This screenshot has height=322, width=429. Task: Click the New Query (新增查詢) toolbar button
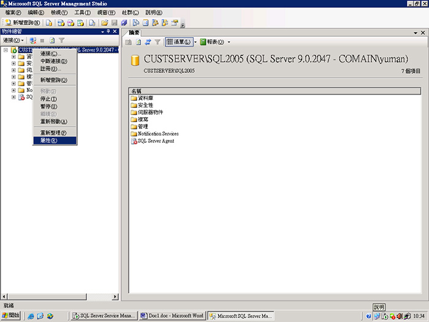coord(23,23)
